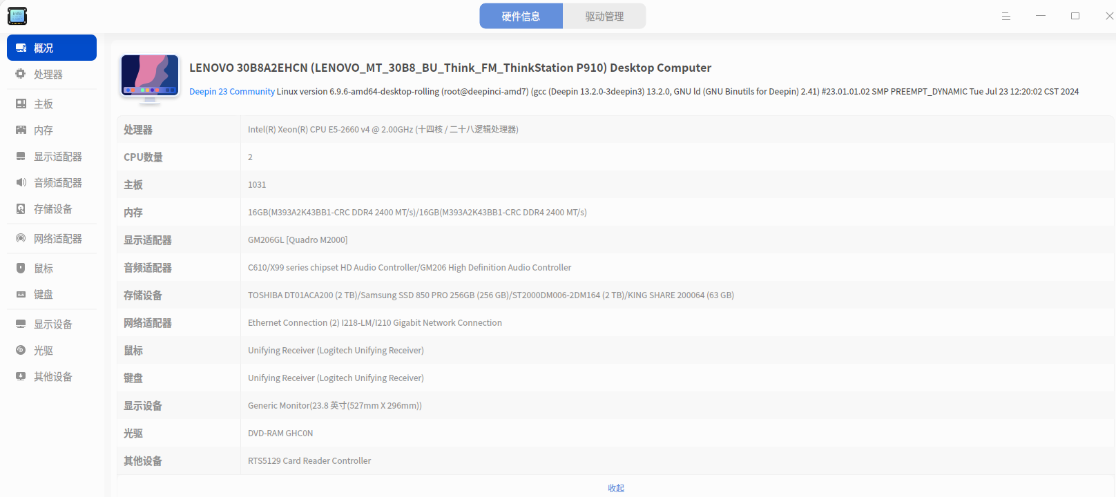Screen dimensions: 1116x497
Task: Open the 处理器 processor section icon
Action: pos(21,74)
